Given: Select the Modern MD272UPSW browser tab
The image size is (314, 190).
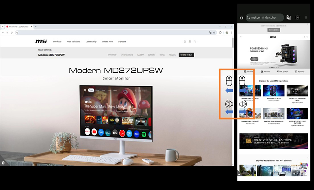Looking at the screenshot, I should pyautogui.click(x=19, y=26).
